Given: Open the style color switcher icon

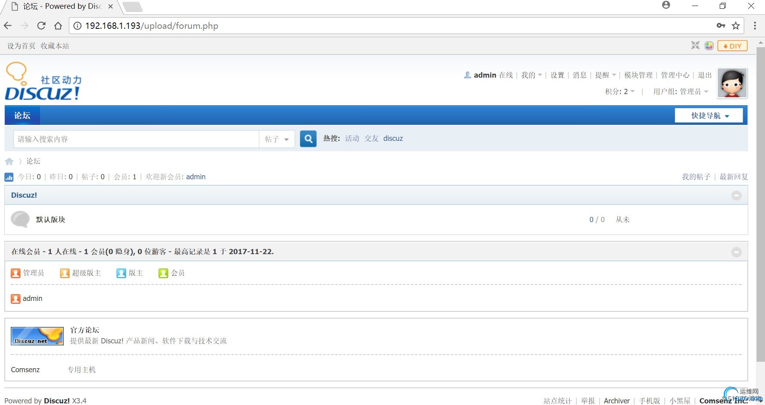Looking at the screenshot, I should pos(709,46).
